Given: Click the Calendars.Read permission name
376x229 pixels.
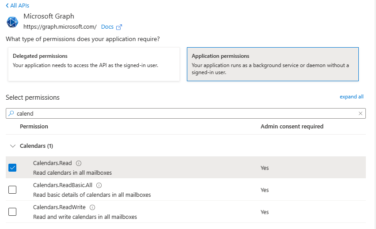Looking at the screenshot, I should 52,163.
